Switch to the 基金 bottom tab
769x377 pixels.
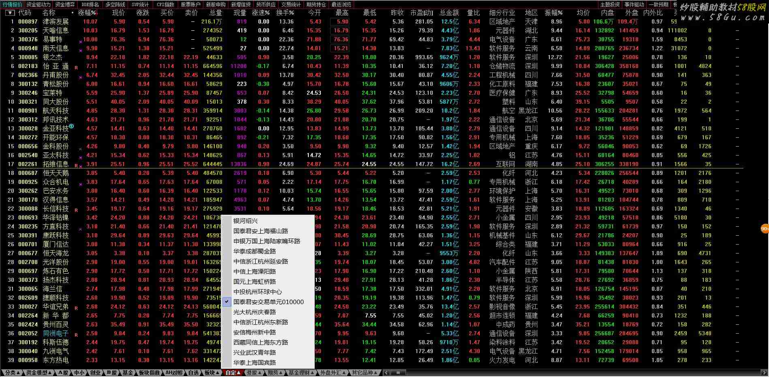128,373
